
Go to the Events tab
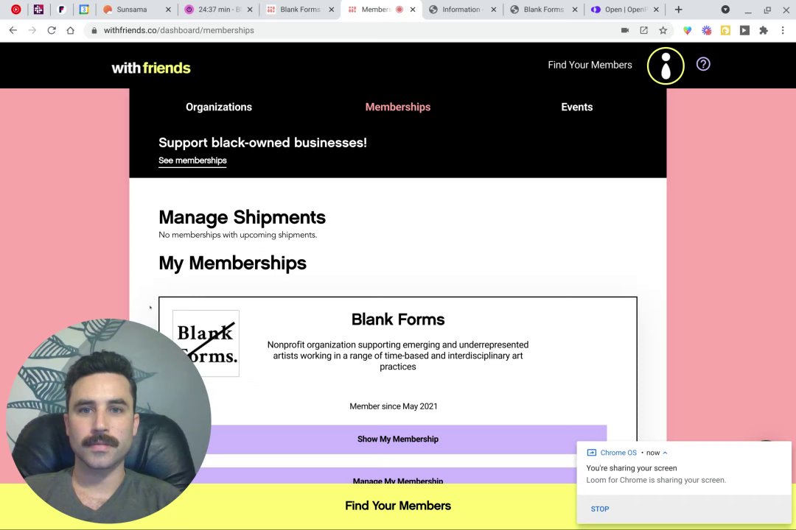pos(576,107)
